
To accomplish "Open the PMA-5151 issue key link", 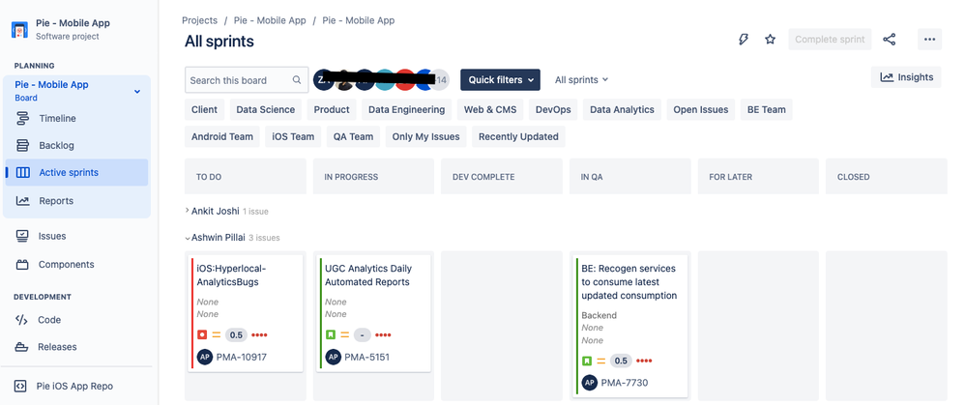I will click(x=366, y=357).
